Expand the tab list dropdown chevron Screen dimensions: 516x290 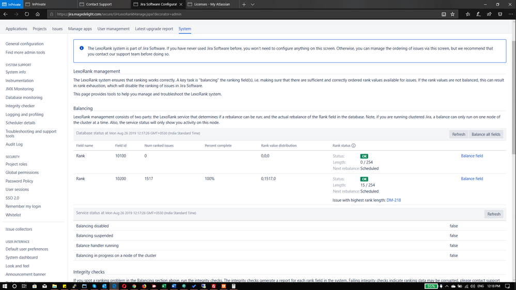coord(253,4)
